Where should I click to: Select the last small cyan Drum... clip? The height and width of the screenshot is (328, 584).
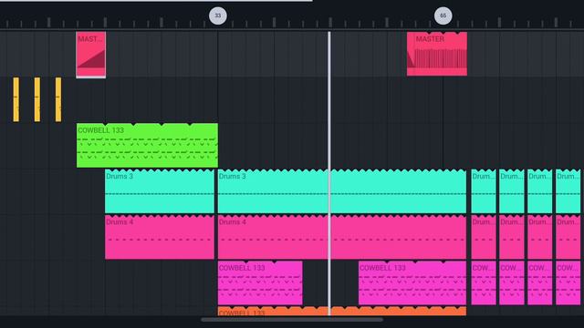[x=568, y=191]
